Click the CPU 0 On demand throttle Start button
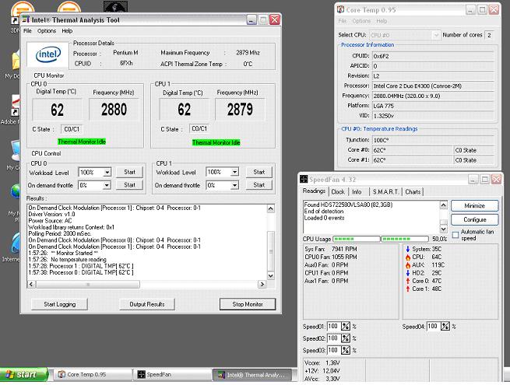 click(129, 185)
